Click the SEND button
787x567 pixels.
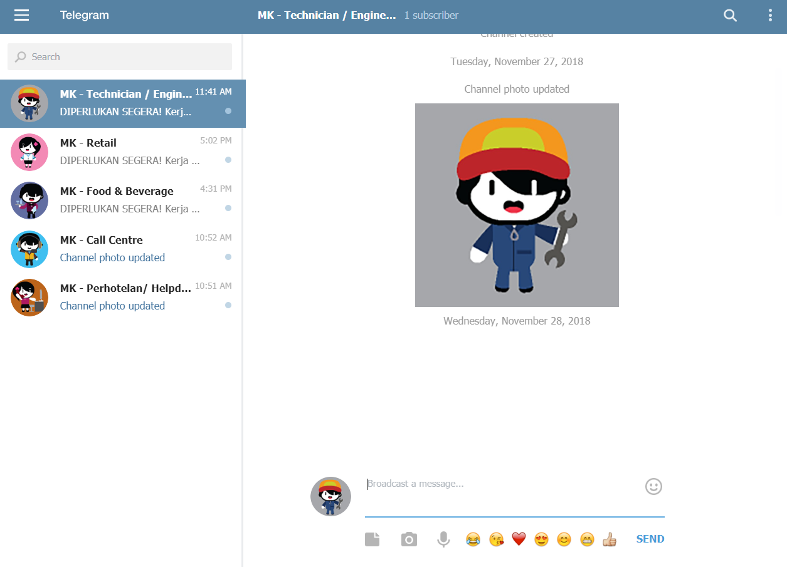click(x=650, y=539)
